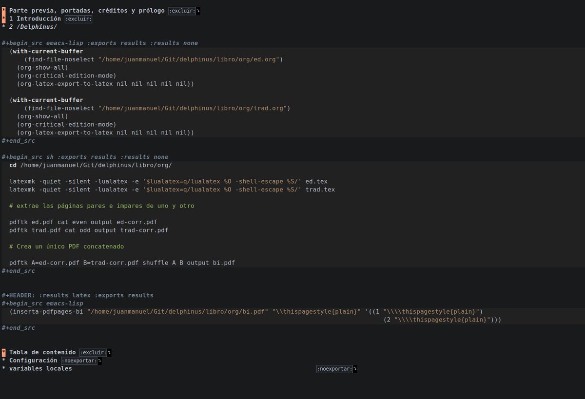Click the comment '# Crea un único PDF concatenado'
The width and height of the screenshot is (585, 399).
[66, 247]
